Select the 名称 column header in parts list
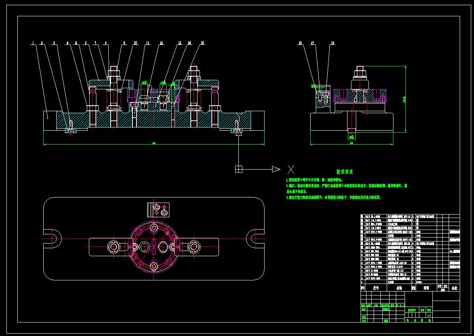This screenshot has height=336, width=474. click(399, 288)
